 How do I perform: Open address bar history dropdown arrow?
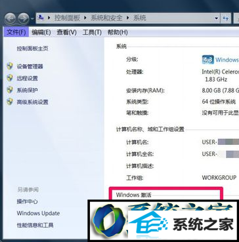coord(217,18)
